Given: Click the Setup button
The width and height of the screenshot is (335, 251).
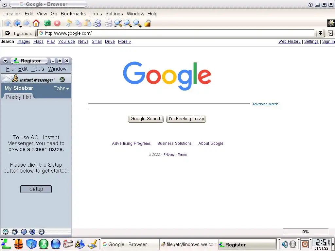Looking at the screenshot, I should (x=36, y=189).
